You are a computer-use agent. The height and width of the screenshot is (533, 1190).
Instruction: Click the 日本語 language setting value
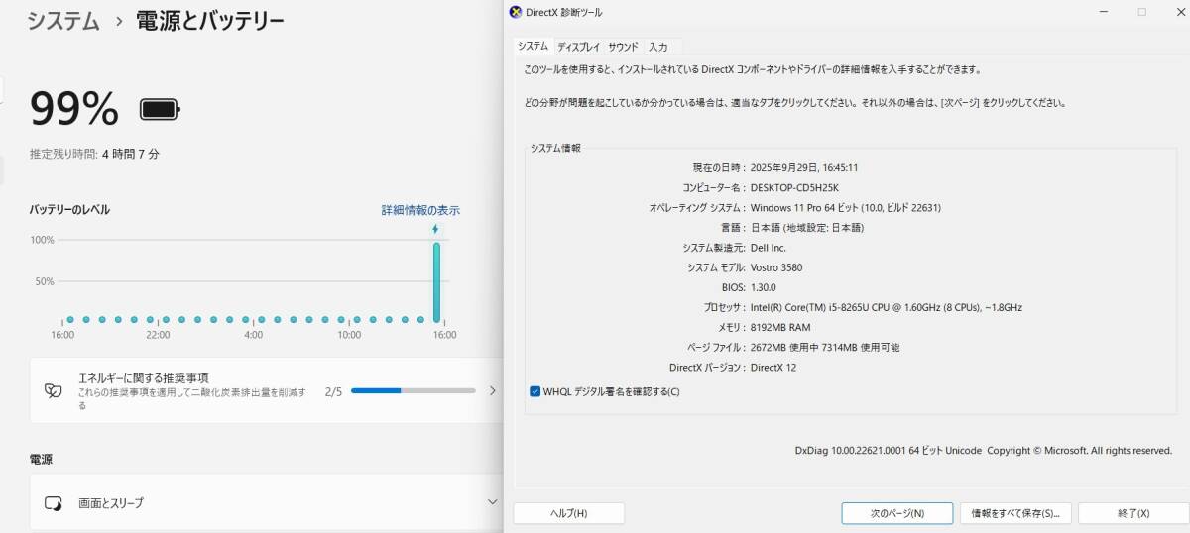coord(807,228)
